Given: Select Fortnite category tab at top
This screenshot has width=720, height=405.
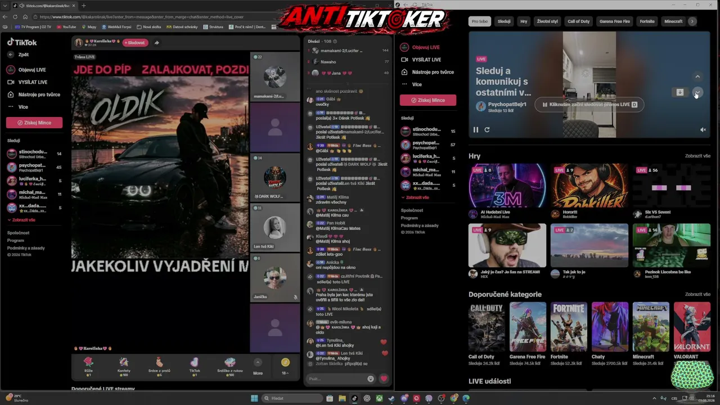Looking at the screenshot, I should pyautogui.click(x=647, y=21).
